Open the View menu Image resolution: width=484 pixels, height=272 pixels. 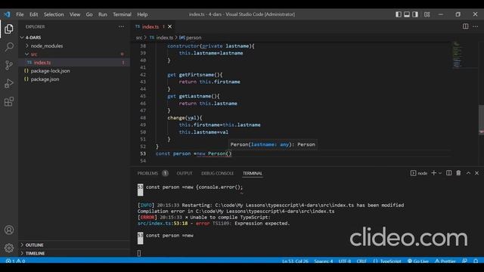point(75,14)
